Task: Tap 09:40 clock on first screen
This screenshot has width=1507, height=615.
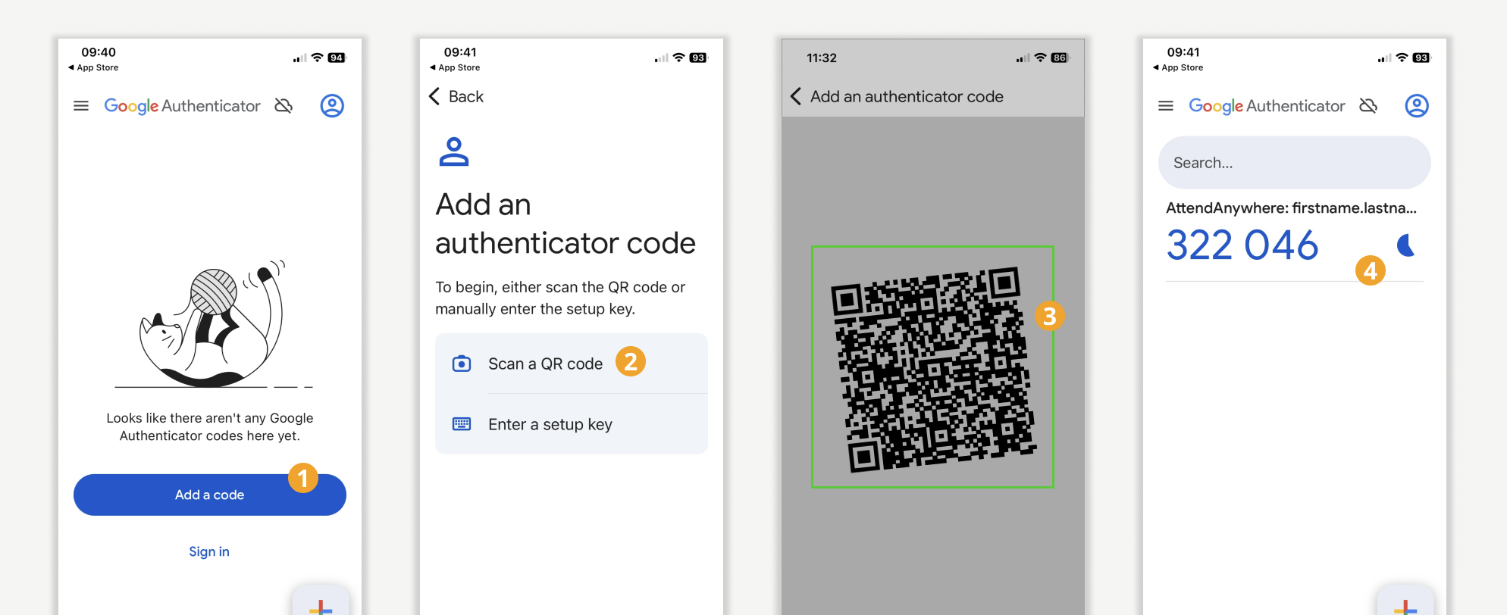Action: [x=99, y=52]
